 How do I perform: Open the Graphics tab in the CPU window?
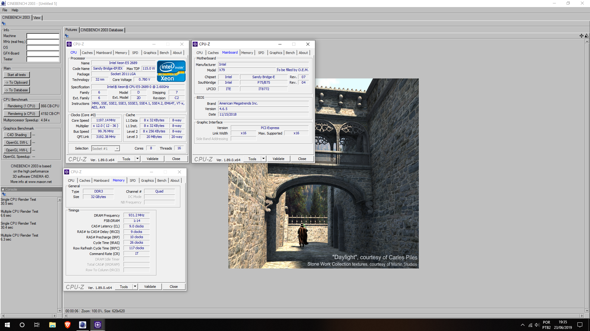(x=150, y=53)
